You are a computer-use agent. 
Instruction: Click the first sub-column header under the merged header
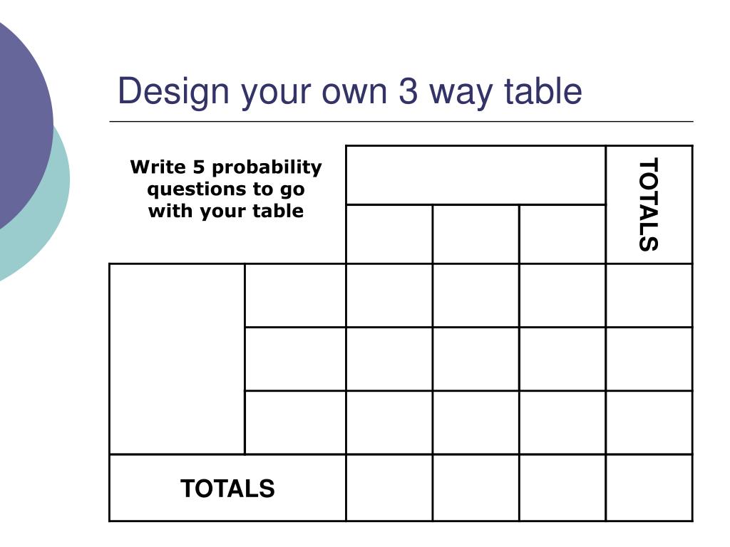pyautogui.click(x=389, y=234)
